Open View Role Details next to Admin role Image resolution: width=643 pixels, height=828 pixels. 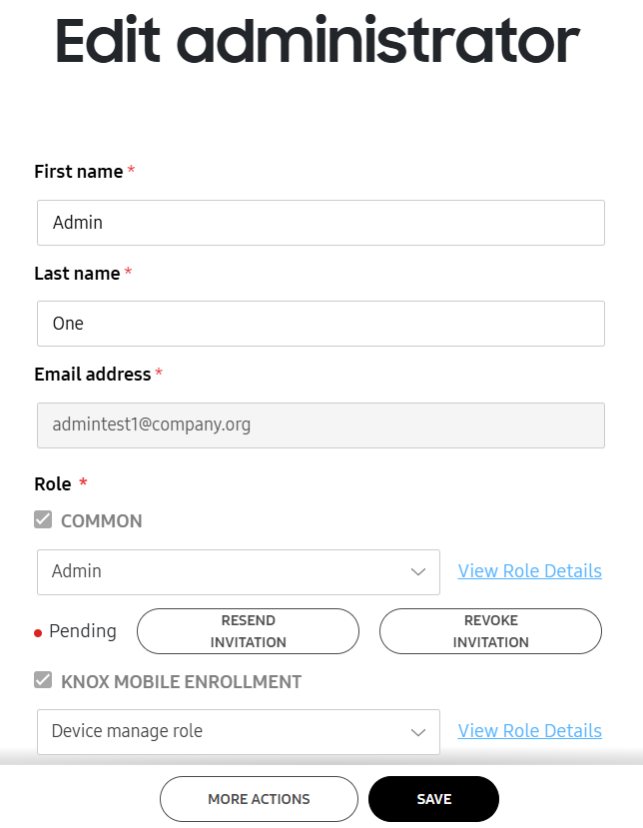coord(529,570)
